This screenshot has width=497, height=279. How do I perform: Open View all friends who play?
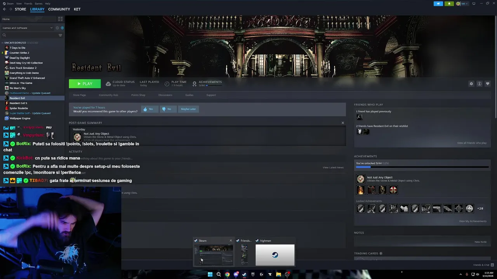click(472, 143)
